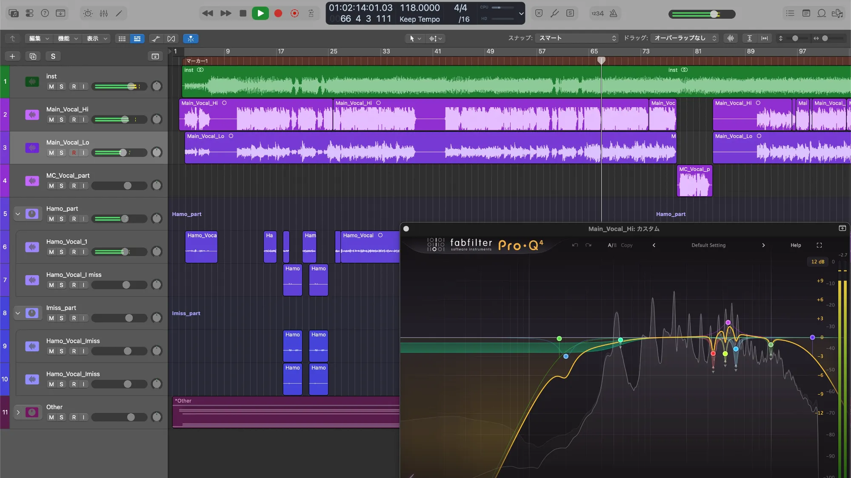Open the スナップ スマート dropdown
The image size is (851, 478).
pyautogui.click(x=577, y=38)
